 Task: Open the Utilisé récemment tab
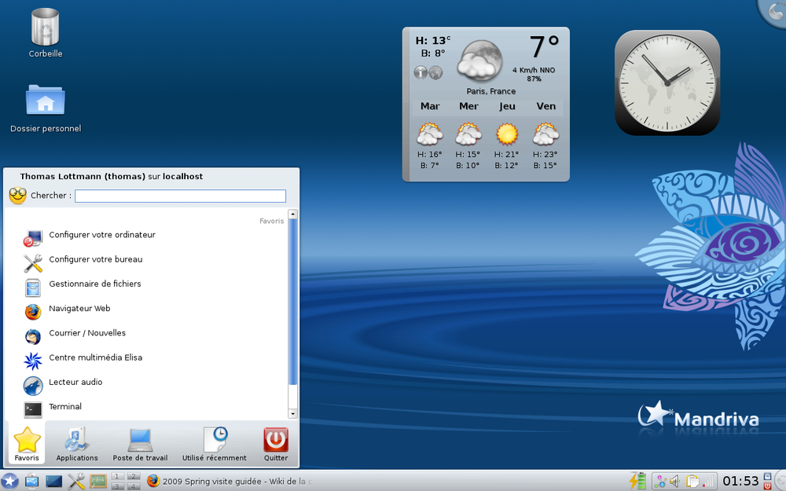pos(214,444)
